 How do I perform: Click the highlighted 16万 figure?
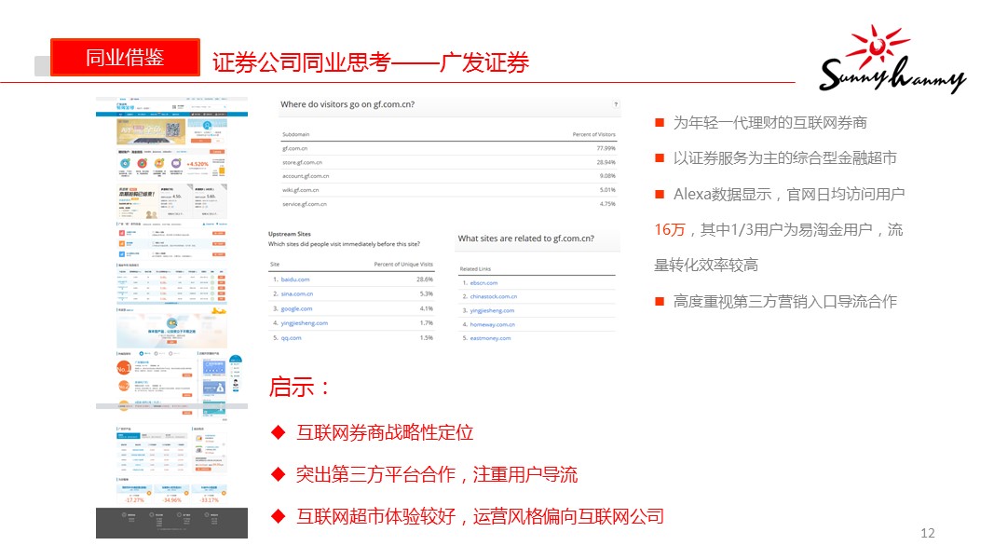point(670,229)
